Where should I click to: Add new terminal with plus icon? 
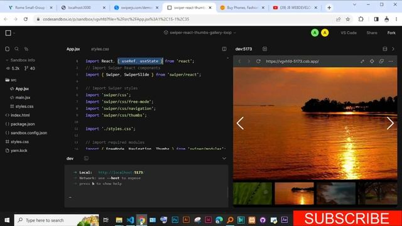coord(86,158)
